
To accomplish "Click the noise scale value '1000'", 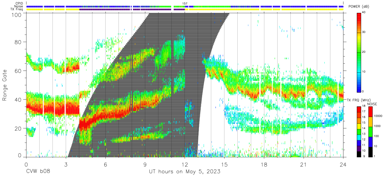I will [x=377, y=126].
